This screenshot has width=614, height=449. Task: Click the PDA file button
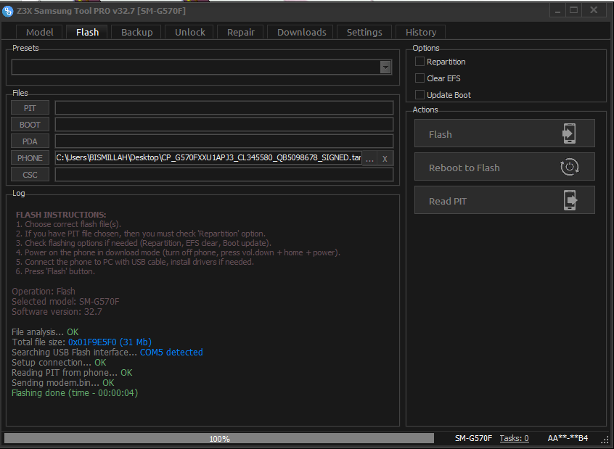(30, 141)
